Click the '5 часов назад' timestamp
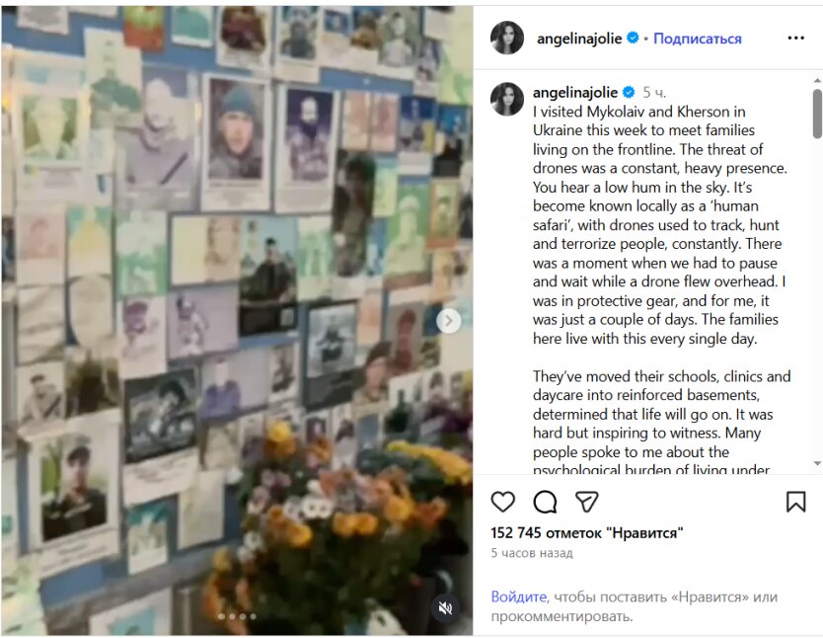This screenshot has width=823, height=638. point(532,553)
